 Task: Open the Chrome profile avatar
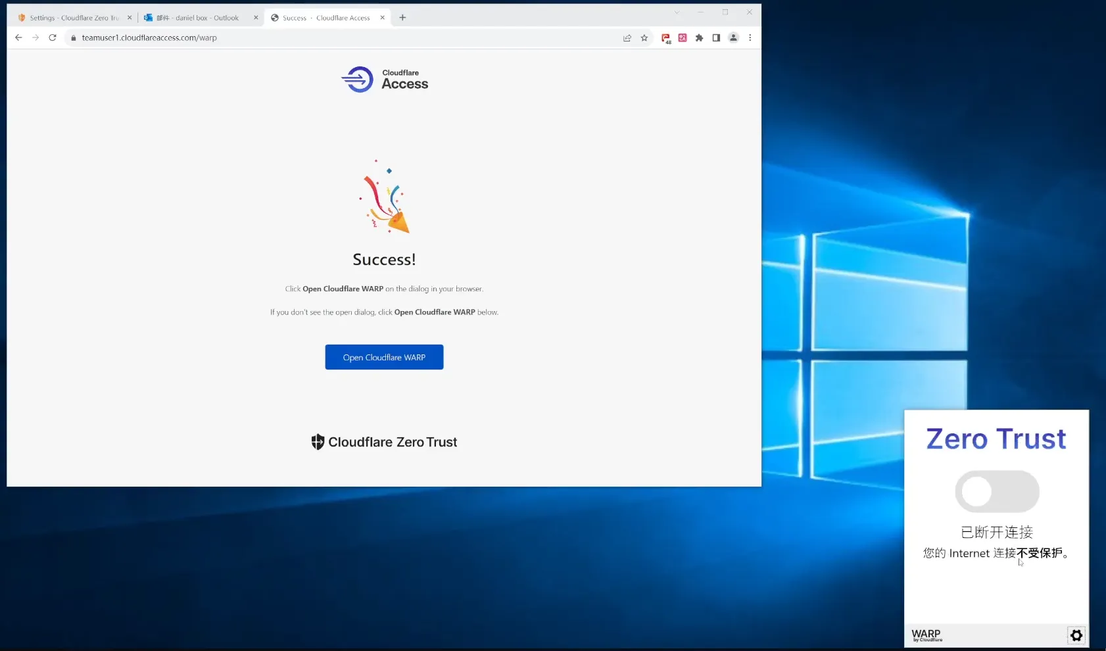(x=733, y=37)
